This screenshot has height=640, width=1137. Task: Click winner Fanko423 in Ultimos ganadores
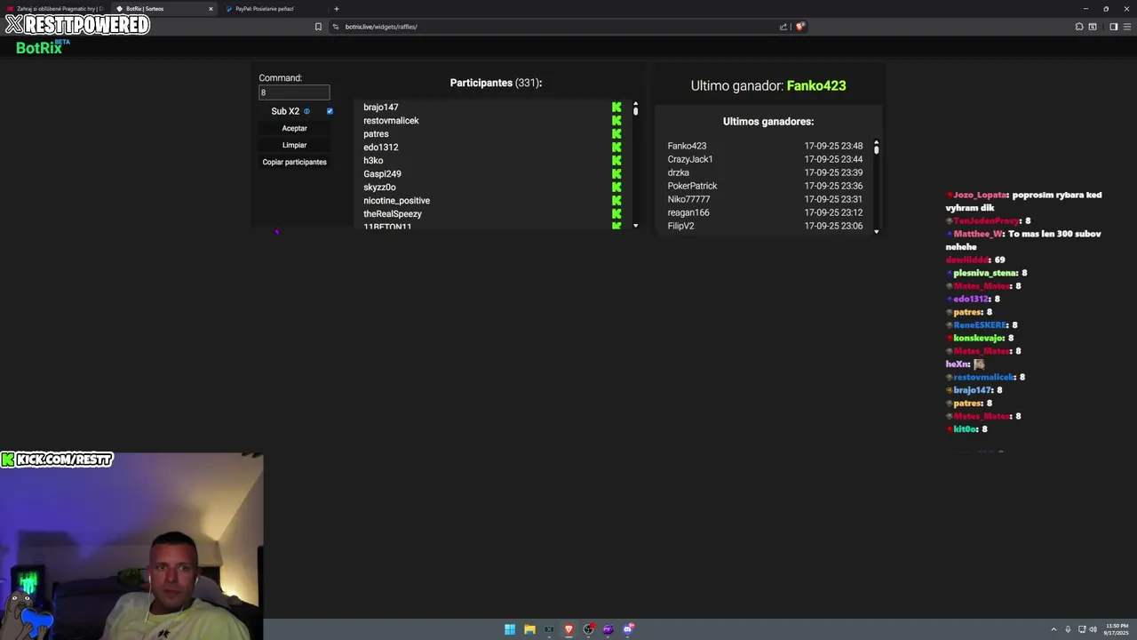[x=687, y=146]
